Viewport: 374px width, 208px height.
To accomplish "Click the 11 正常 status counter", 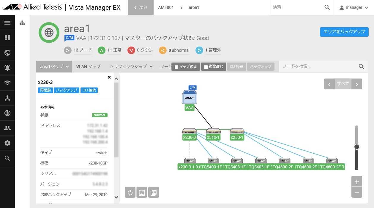I will (x=110, y=50).
